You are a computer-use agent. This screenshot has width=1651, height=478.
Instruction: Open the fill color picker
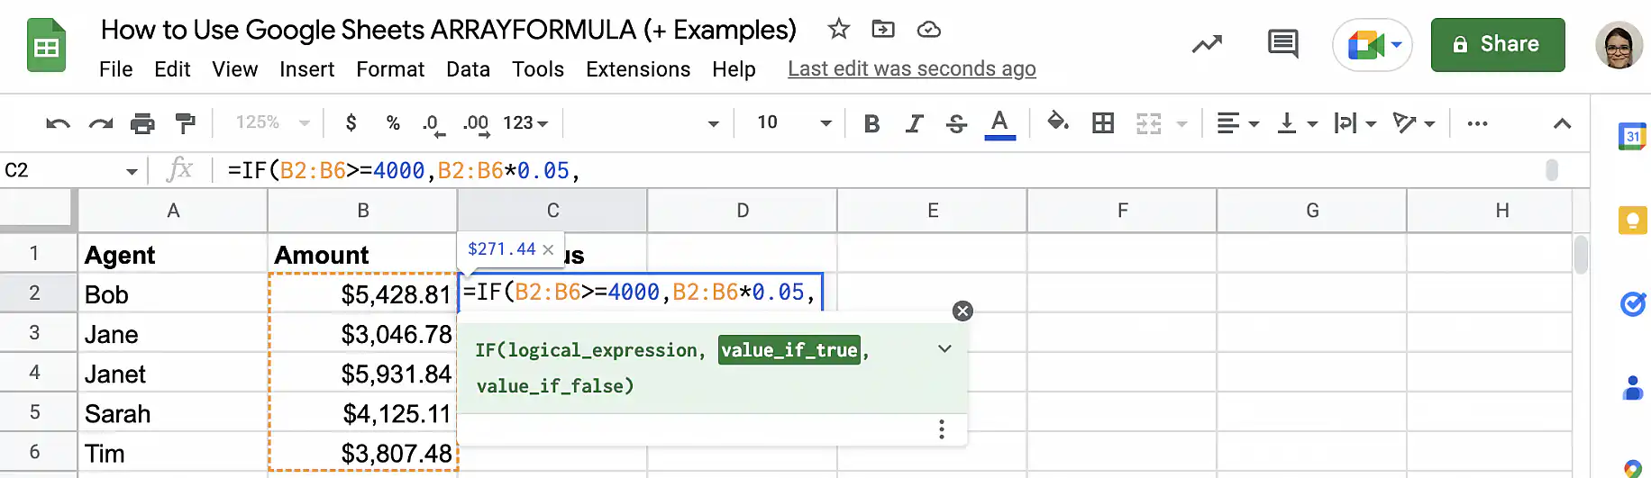(1058, 122)
